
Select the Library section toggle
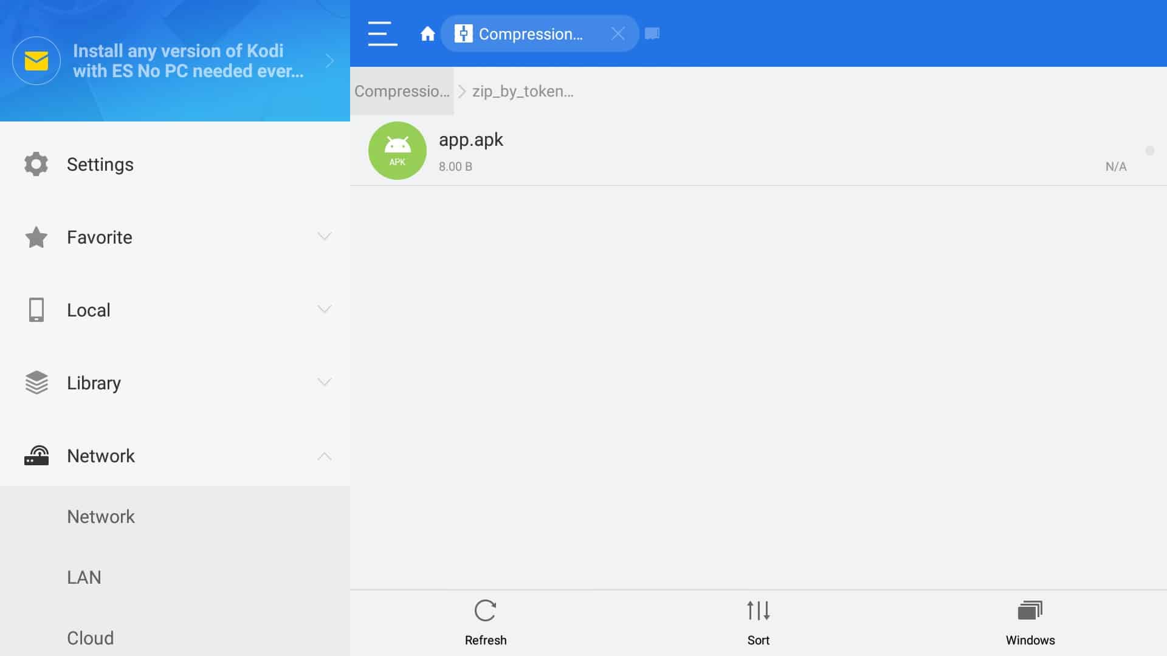coord(325,382)
